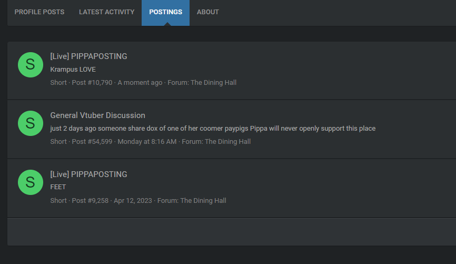Open The Dining Hall forum link on Monday's post
This screenshot has width=456, height=264.
click(227, 141)
